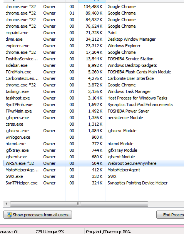Select the explorer.exe process name
This screenshot has width=184, height=234.
(x=17, y=46)
